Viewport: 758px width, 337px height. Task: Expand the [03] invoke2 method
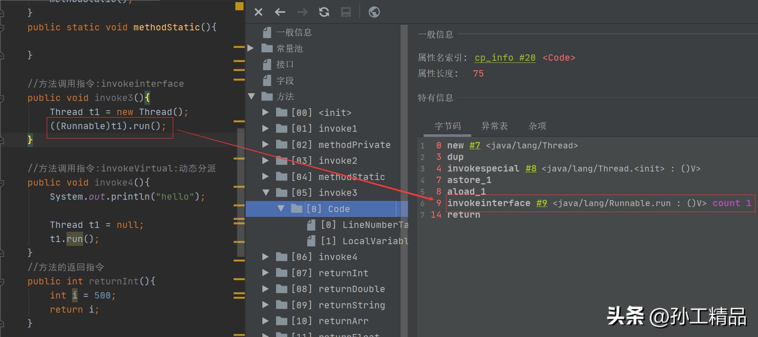pyautogui.click(x=265, y=161)
